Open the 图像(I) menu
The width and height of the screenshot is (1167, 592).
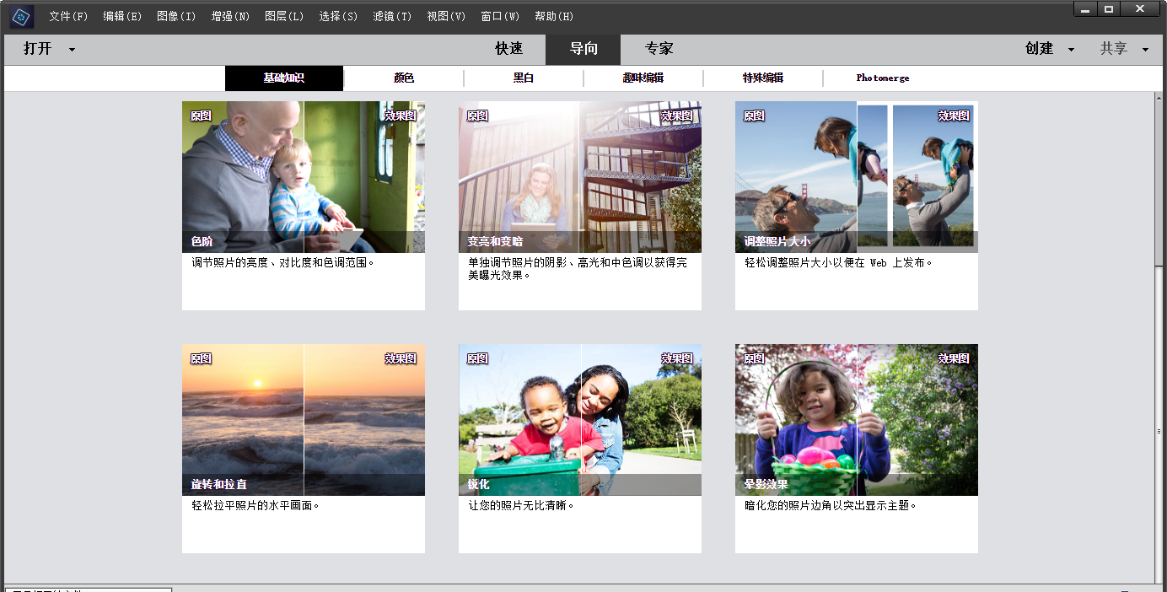pos(176,17)
